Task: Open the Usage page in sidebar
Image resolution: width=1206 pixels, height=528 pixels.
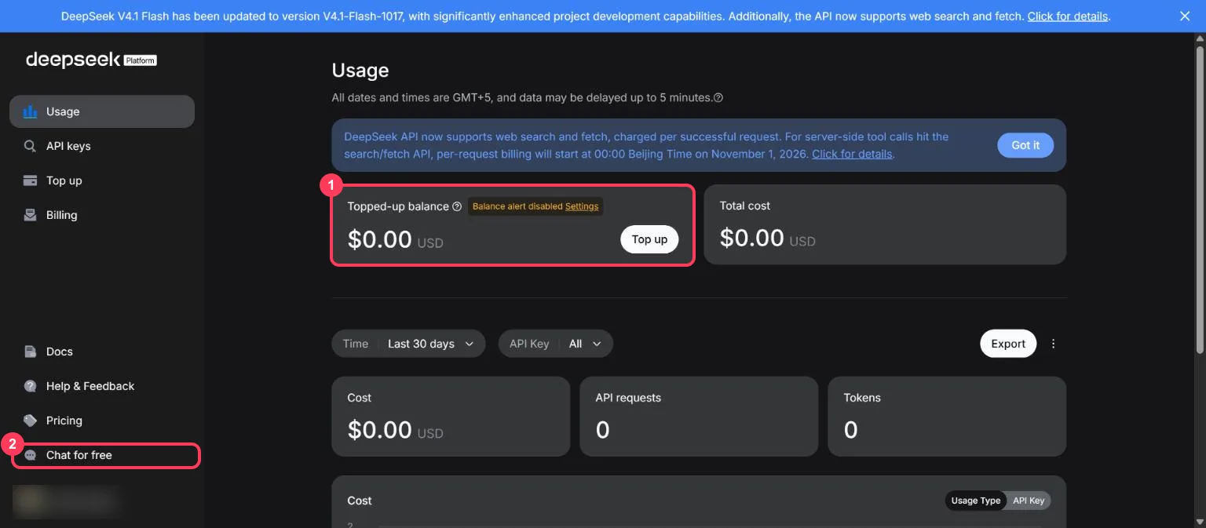Action: pos(102,111)
